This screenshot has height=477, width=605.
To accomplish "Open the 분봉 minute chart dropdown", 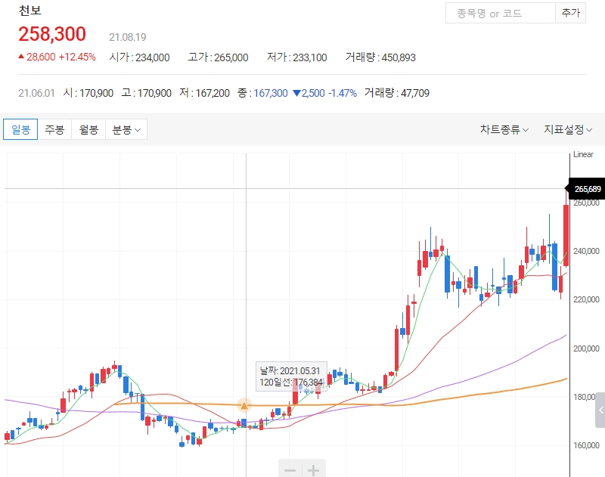I will pyautogui.click(x=126, y=129).
